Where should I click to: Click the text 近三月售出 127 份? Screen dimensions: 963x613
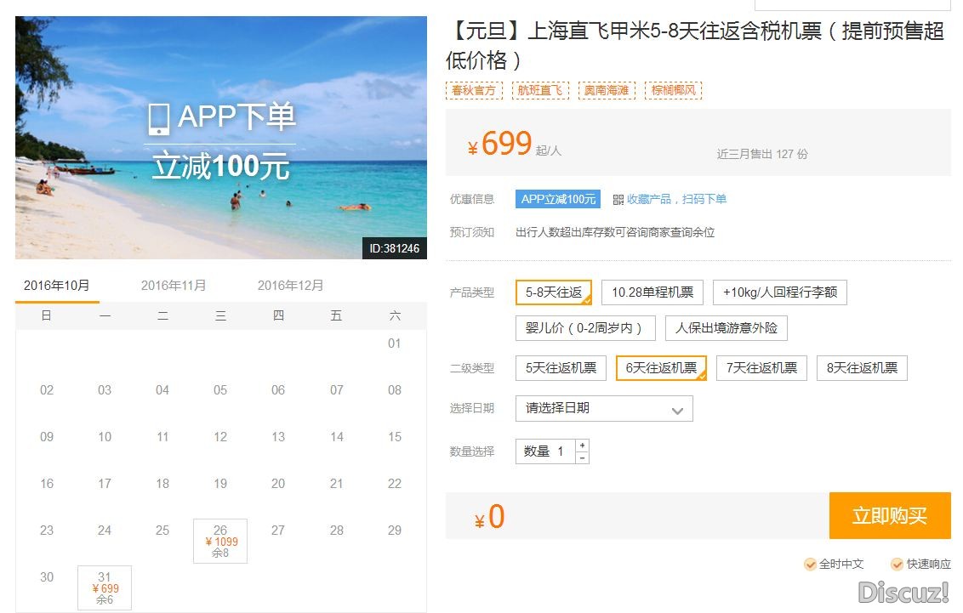pyautogui.click(x=762, y=154)
